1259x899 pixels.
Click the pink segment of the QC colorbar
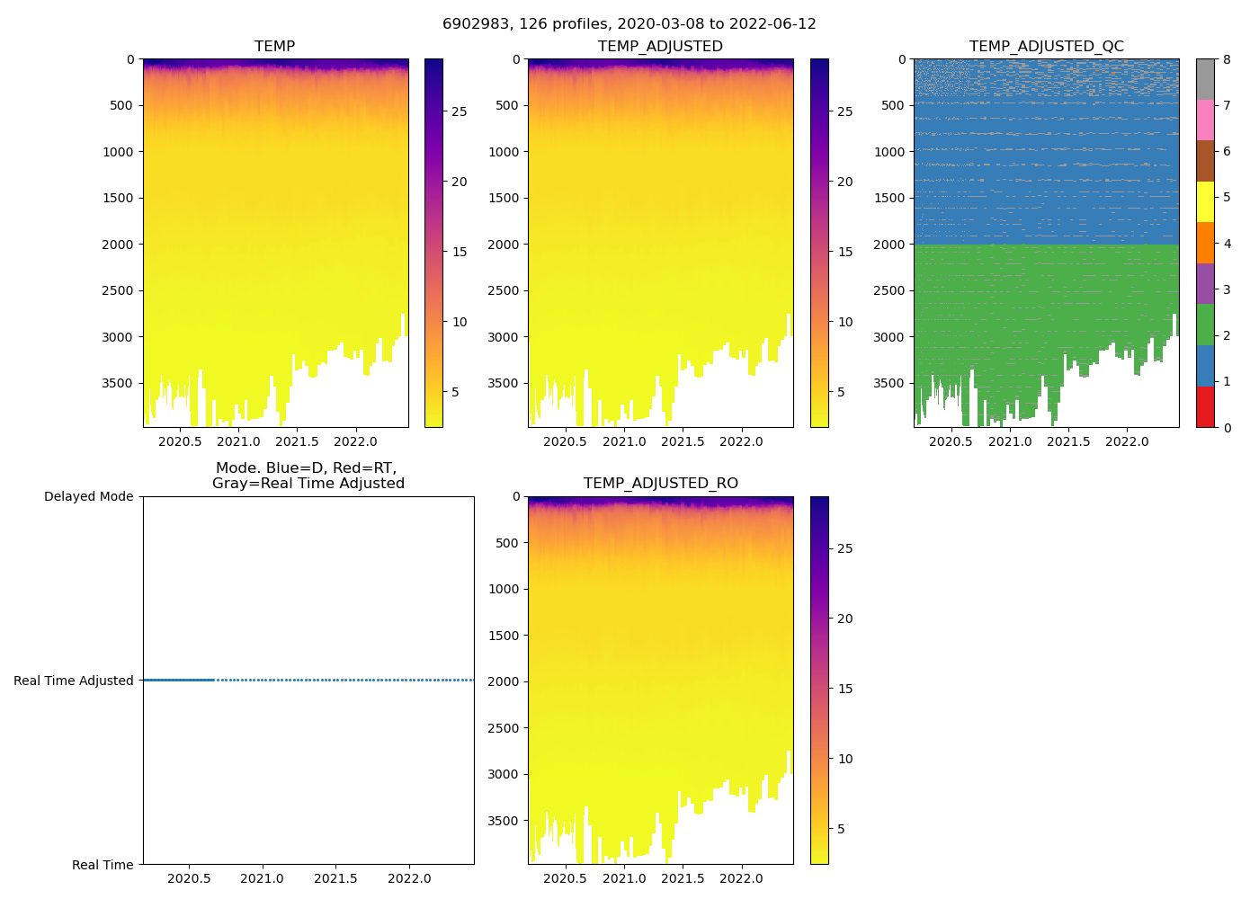tap(1205, 120)
